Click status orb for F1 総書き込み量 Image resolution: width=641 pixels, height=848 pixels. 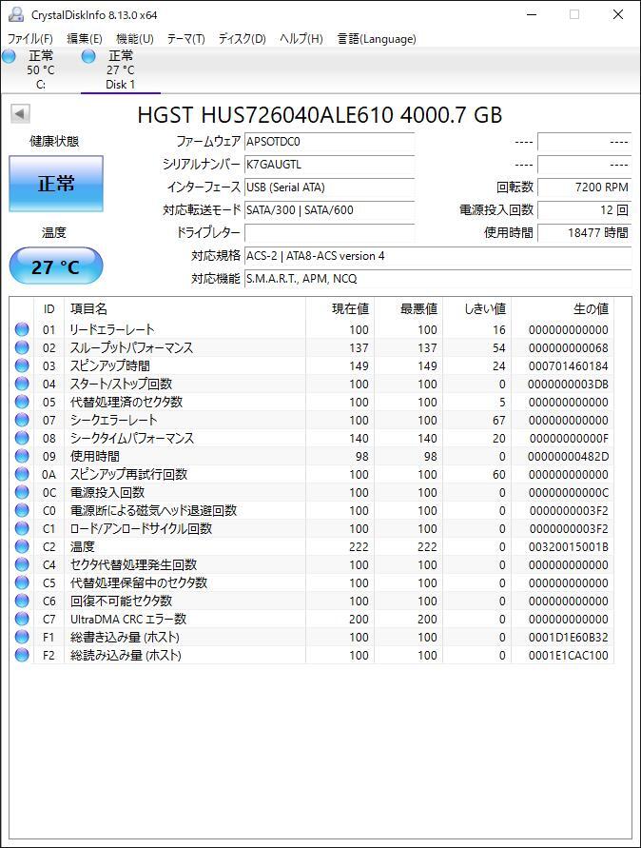click(x=22, y=637)
